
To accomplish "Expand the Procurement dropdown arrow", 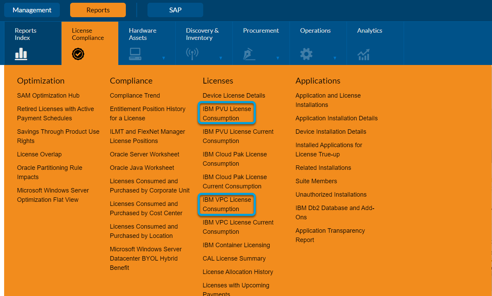I will pos(278,58).
